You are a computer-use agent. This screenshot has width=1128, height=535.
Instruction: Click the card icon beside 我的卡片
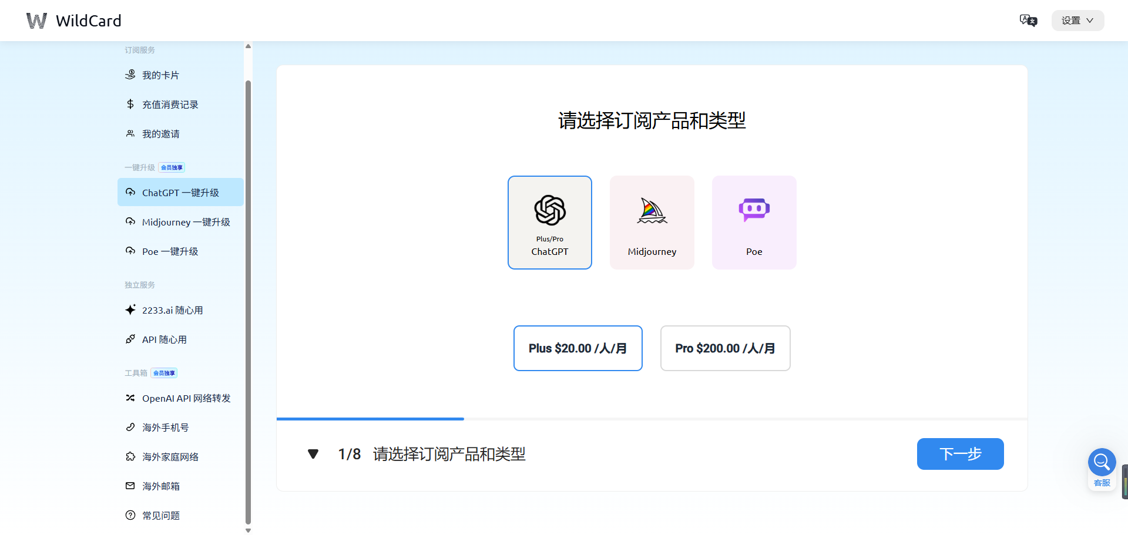130,75
